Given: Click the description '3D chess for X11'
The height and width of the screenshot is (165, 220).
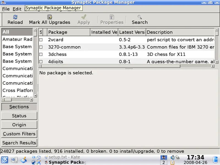Looking at the screenshot, I should pyautogui.click(x=166, y=54).
